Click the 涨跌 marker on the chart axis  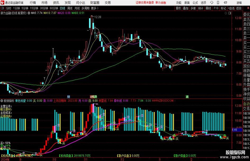coord(93,96)
